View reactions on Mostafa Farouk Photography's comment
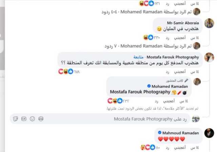This screenshot has height=152, width=217. pos(69,71)
